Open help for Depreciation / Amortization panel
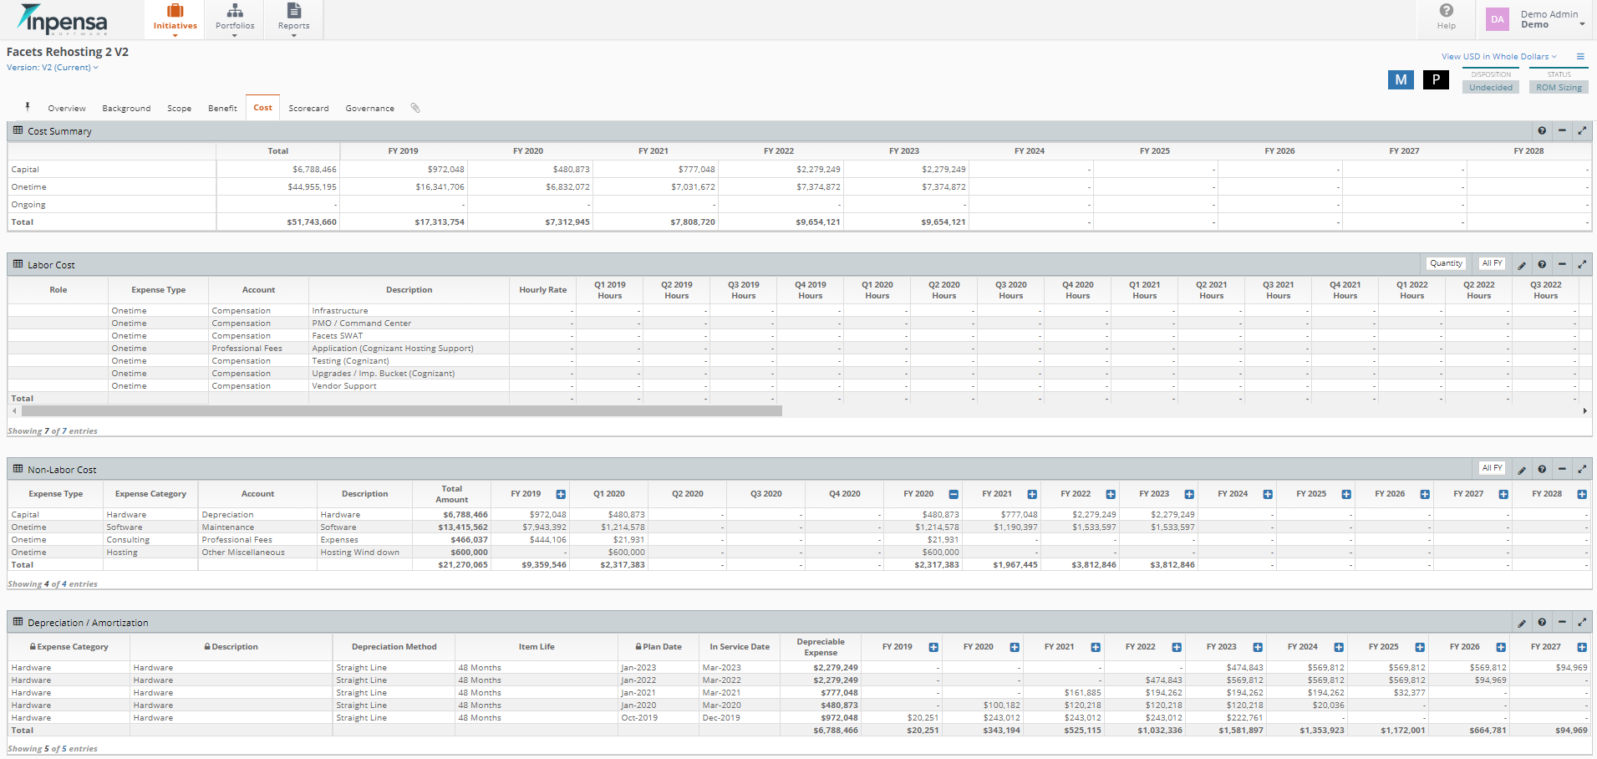This screenshot has width=1597, height=759. 1542,622
